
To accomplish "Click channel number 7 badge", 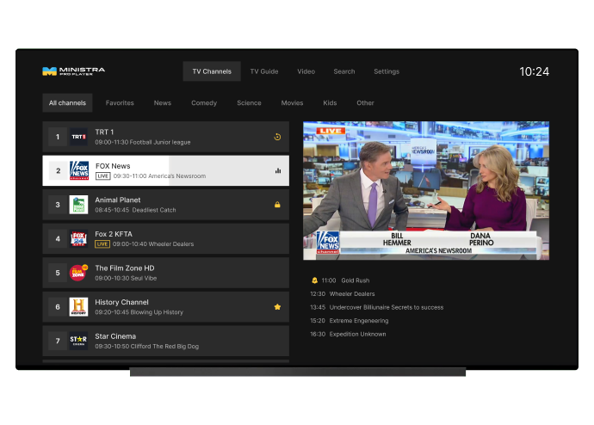I will point(58,341).
